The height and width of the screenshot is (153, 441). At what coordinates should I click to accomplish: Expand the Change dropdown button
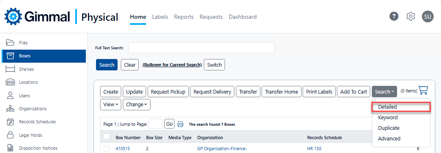137,105
